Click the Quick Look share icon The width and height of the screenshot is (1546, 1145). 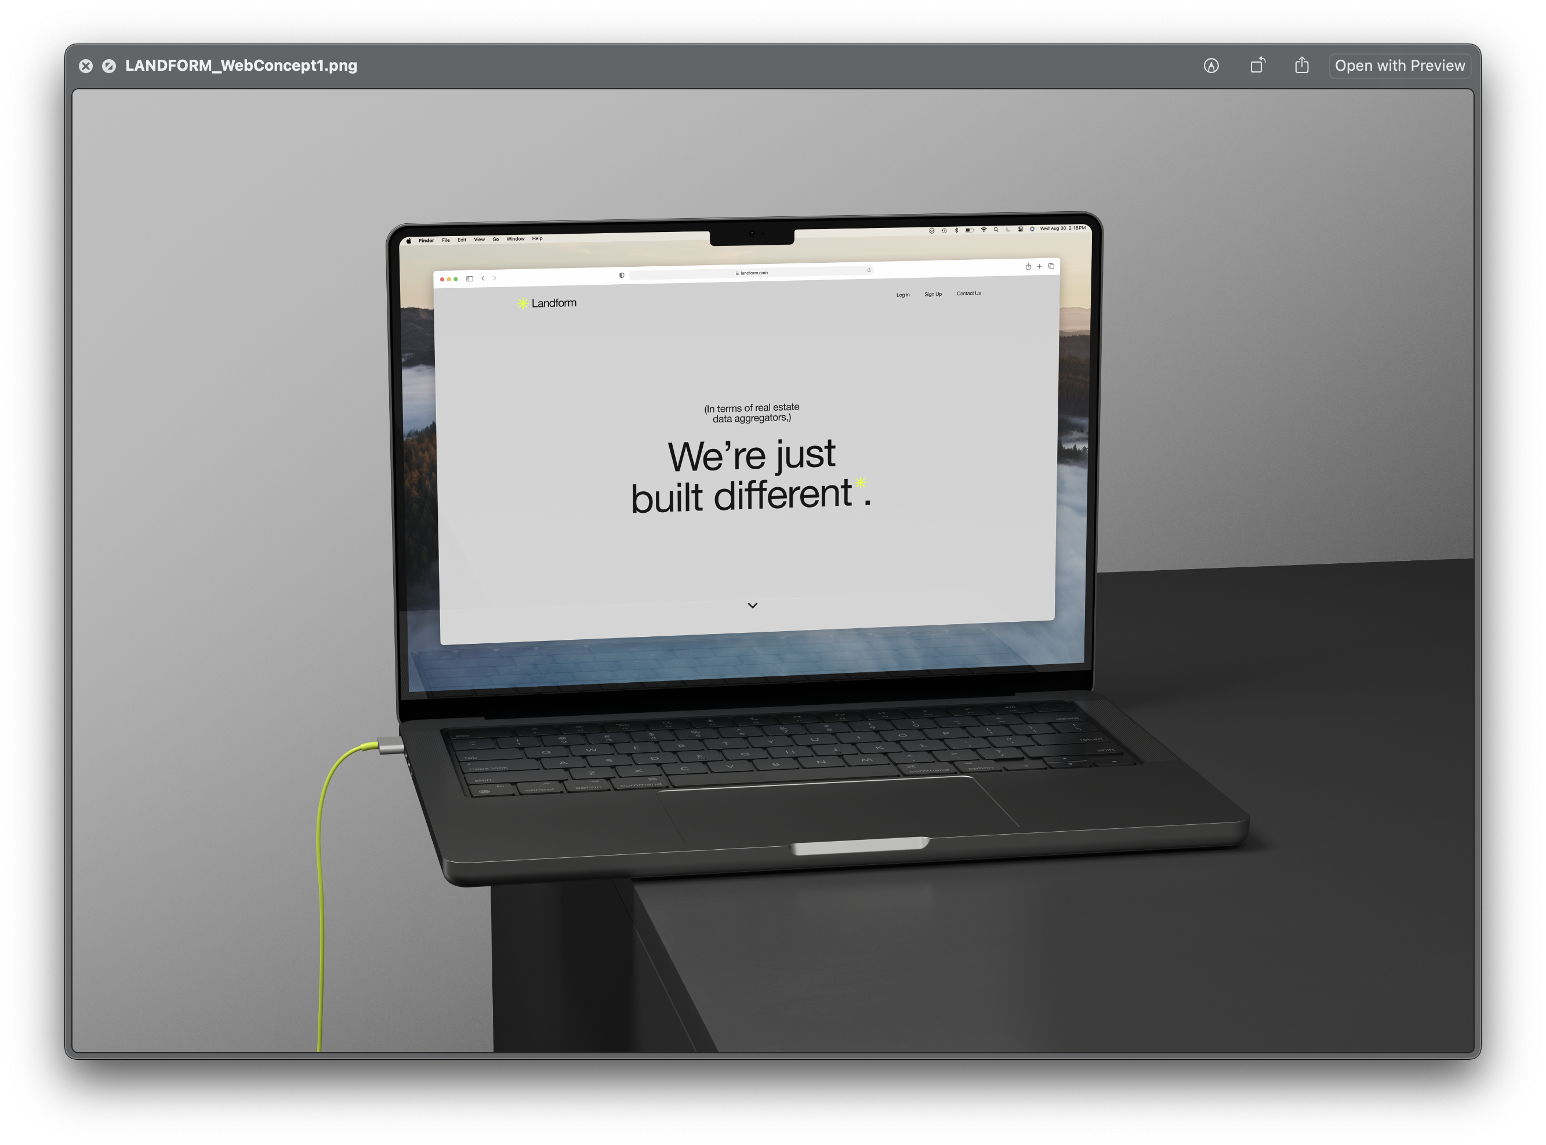pos(1301,65)
